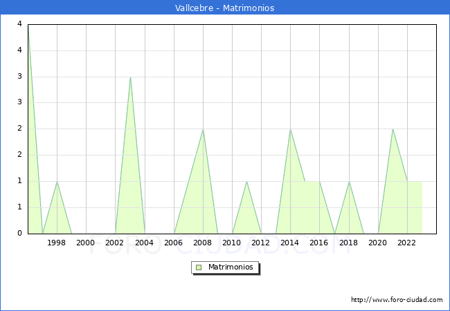450x311 pixels.
Task: Click the 2004 x-axis label
Action: pyautogui.click(x=145, y=243)
